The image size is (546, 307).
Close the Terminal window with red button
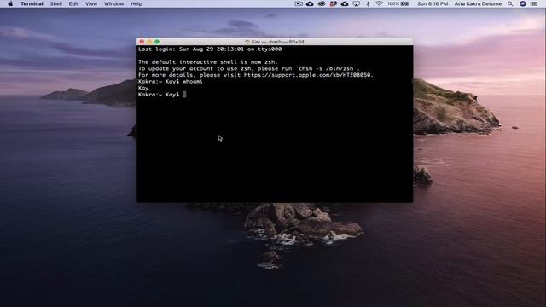142,42
